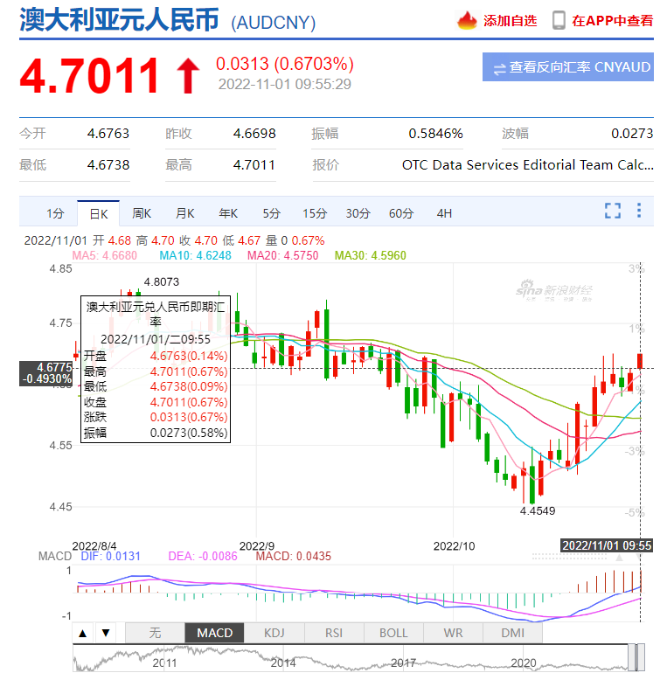Click 添加自选 link
Viewport: 667px width, 673px height.
coord(510,21)
